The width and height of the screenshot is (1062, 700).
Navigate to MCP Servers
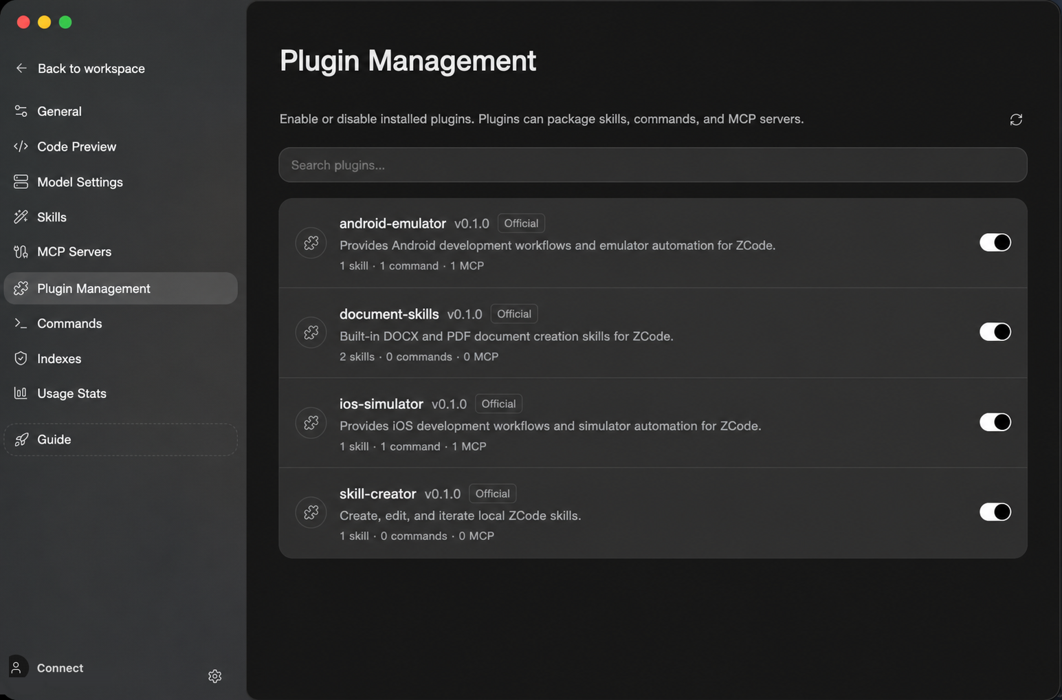121,252
